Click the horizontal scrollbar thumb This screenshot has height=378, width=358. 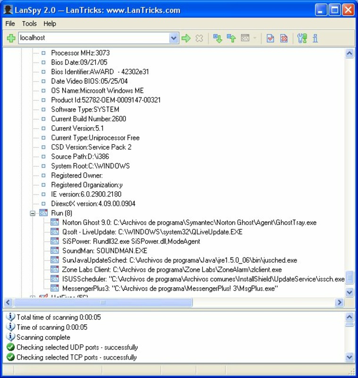click(103, 302)
